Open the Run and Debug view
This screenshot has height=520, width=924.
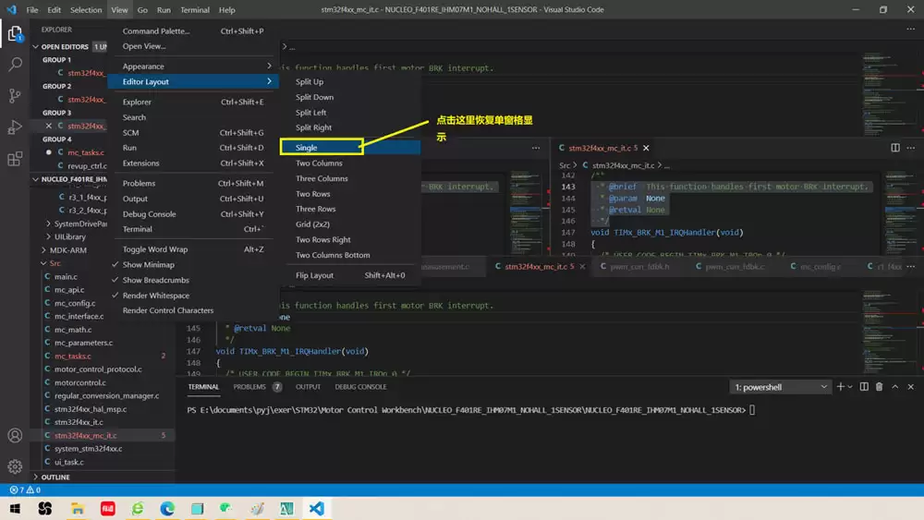(15, 127)
